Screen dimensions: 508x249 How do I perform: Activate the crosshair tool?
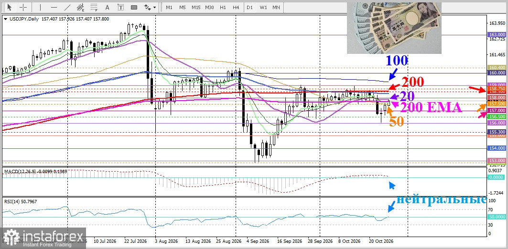point(23,7)
